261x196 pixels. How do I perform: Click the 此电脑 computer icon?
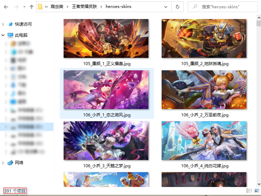[10, 35]
